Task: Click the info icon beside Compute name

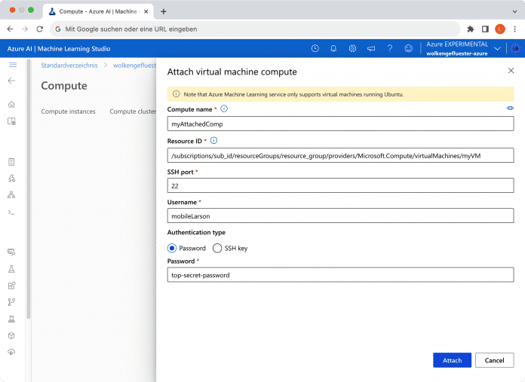Action: click(x=224, y=109)
